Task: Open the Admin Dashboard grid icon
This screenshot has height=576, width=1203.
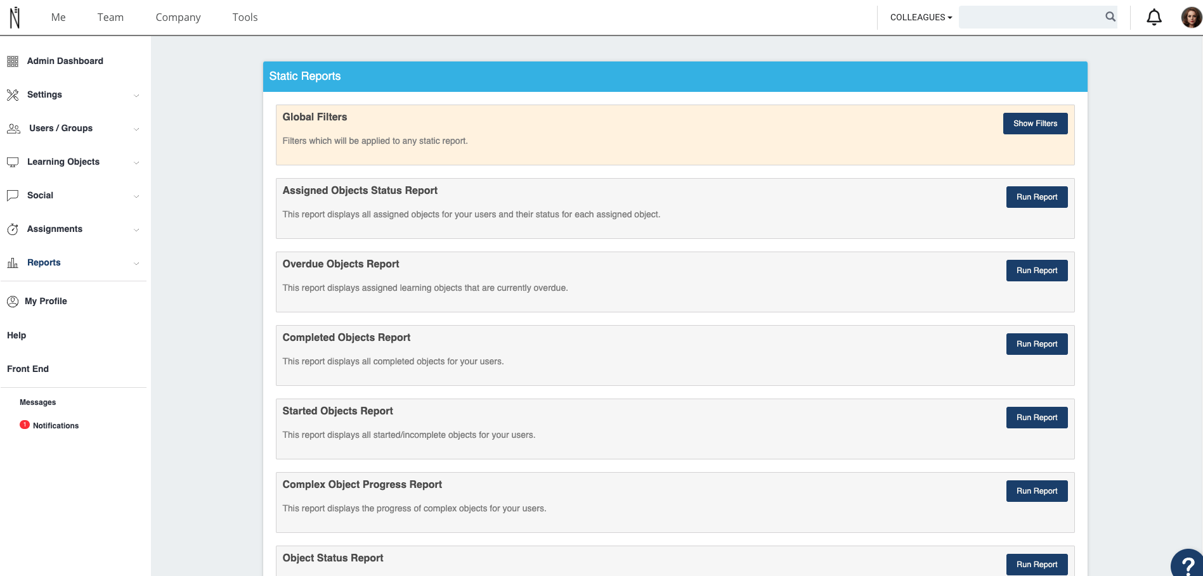Action: click(13, 61)
